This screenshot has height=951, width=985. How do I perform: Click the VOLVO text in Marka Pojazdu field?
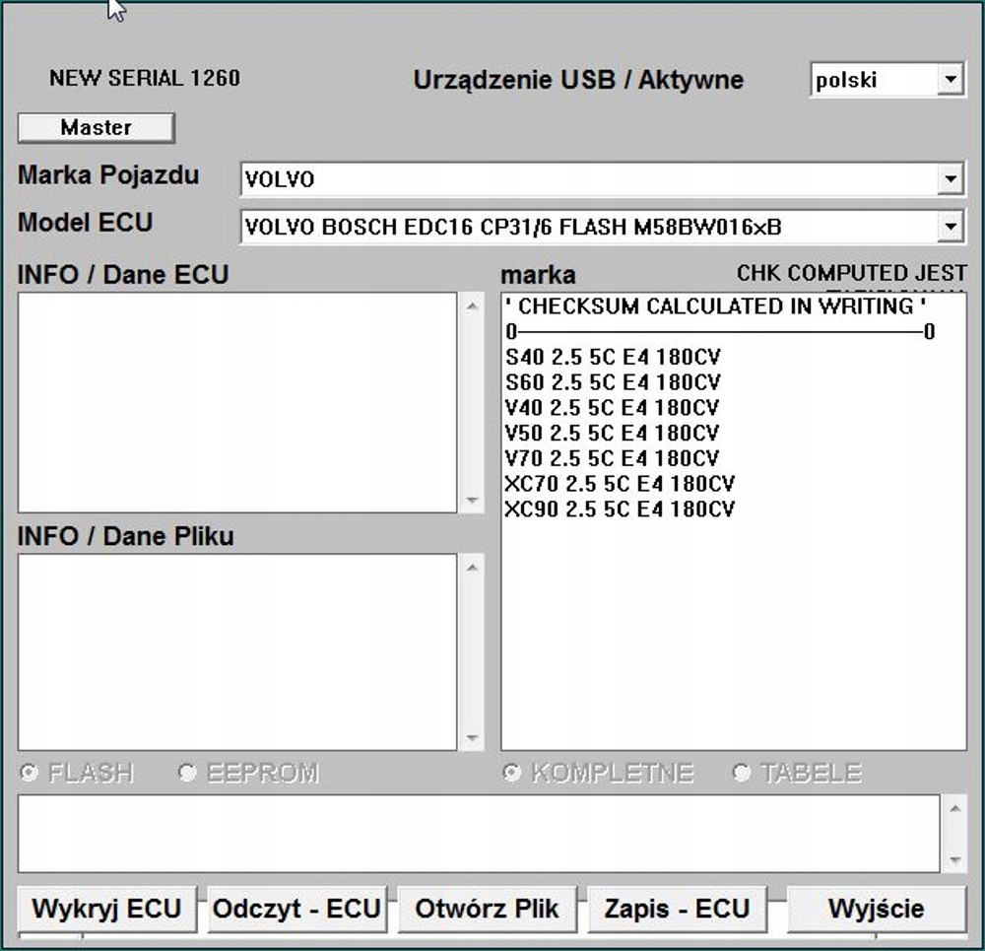(x=280, y=179)
